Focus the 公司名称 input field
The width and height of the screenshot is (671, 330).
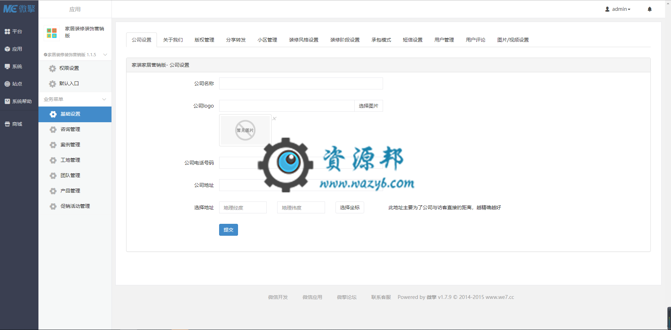click(x=301, y=83)
